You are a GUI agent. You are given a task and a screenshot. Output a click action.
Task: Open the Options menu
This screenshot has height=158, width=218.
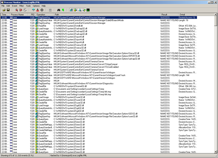point(36,6)
